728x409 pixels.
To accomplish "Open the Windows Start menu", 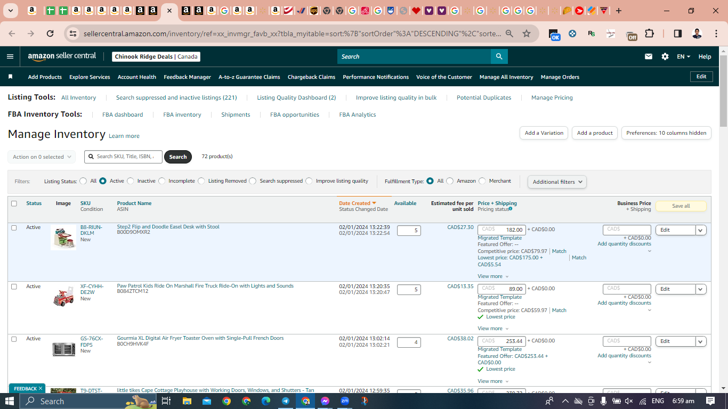I will point(10,401).
